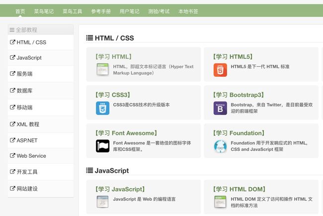Open 本地书签 in the navbar

pyautogui.click(x=188, y=11)
